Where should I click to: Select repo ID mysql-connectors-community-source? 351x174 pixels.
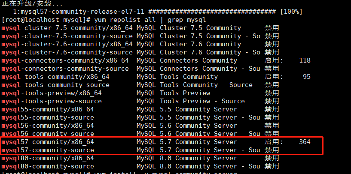pyautogui.click(x=65, y=69)
